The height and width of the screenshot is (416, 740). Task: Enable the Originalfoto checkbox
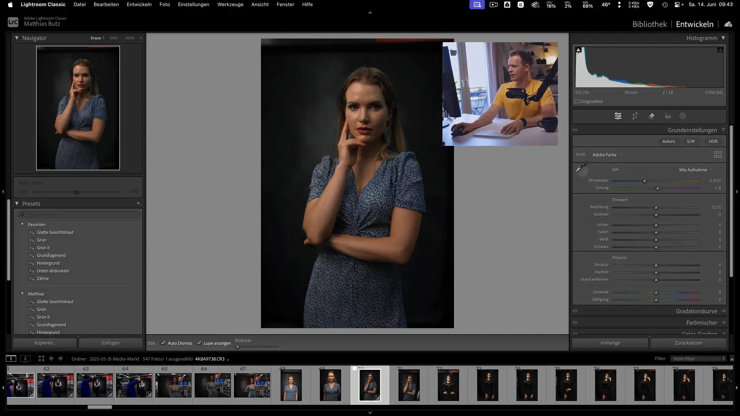coord(577,101)
